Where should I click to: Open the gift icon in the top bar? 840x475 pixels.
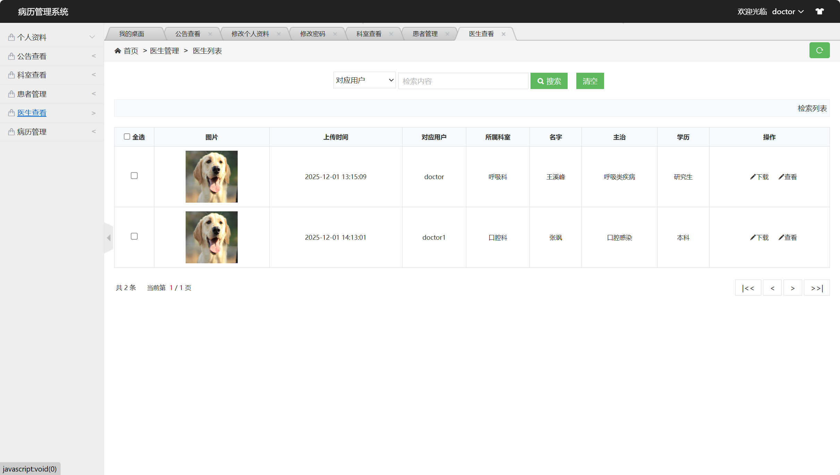[x=820, y=11]
